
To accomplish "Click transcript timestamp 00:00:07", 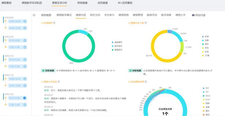I will (x=49, y=95).
